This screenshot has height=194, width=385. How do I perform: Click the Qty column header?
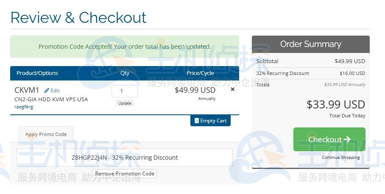(x=125, y=73)
